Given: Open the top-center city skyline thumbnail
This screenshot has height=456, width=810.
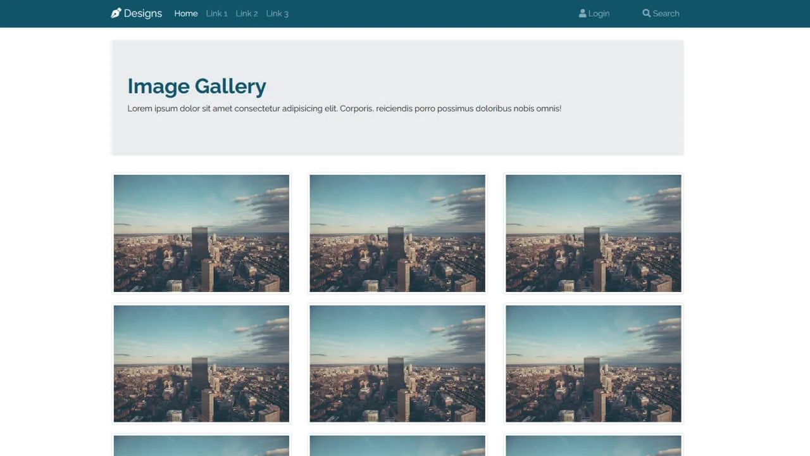Looking at the screenshot, I should (x=397, y=233).
